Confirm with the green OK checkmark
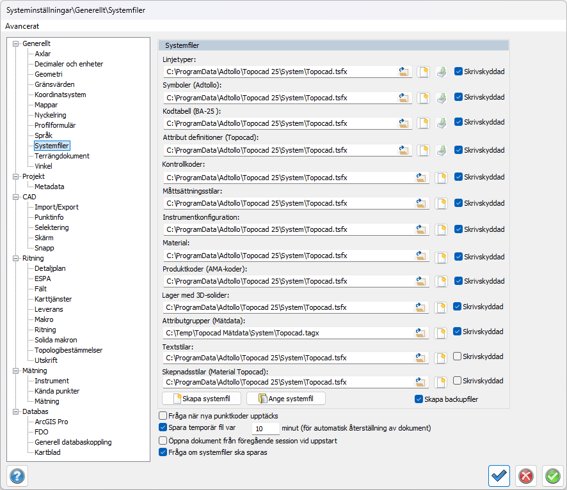This screenshot has width=567, height=490. coord(552,476)
